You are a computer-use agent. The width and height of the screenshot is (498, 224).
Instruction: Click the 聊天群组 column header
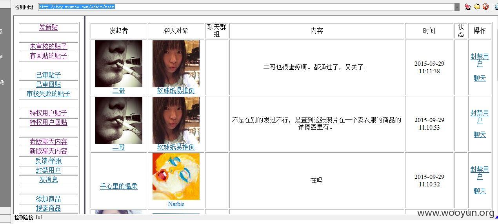[x=217, y=31]
